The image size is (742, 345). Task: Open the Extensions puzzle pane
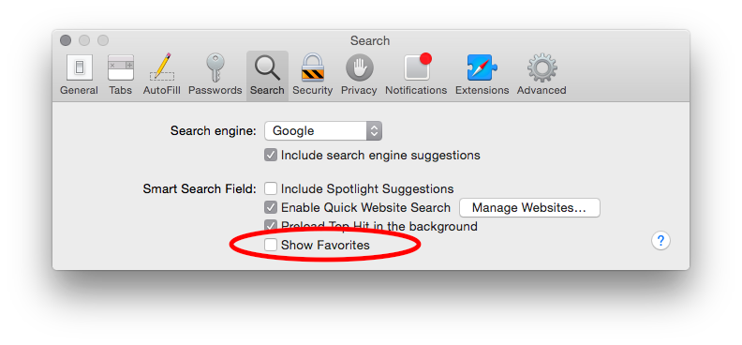tap(482, 75)
